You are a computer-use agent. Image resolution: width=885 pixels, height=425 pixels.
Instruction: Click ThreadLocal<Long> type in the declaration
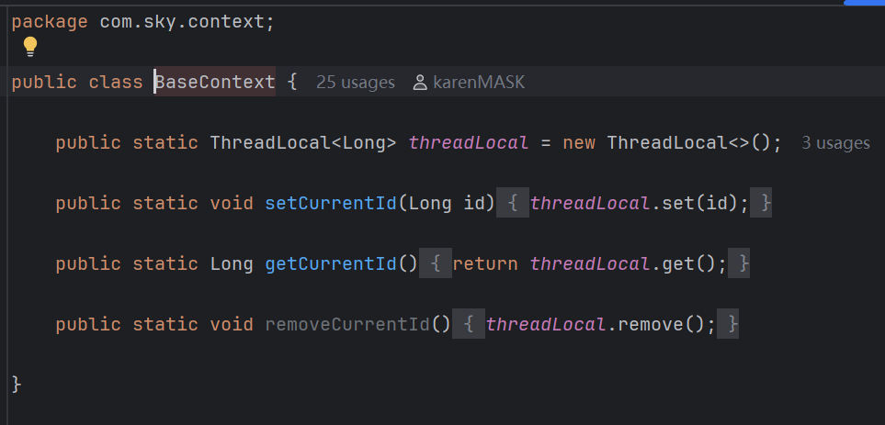click(x=303, y=143)
